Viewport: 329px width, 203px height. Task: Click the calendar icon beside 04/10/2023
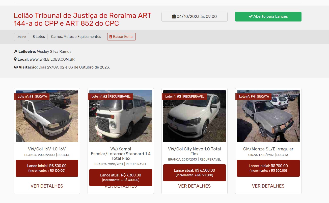(x=174, y=17)
